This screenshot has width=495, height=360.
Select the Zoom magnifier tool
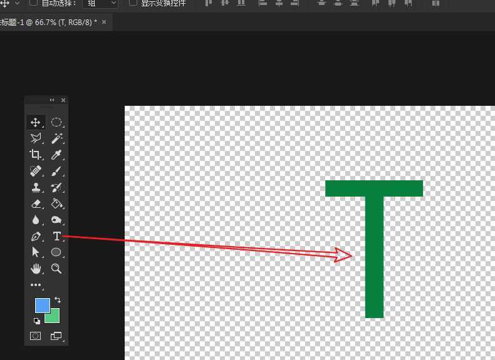point(56,269)
